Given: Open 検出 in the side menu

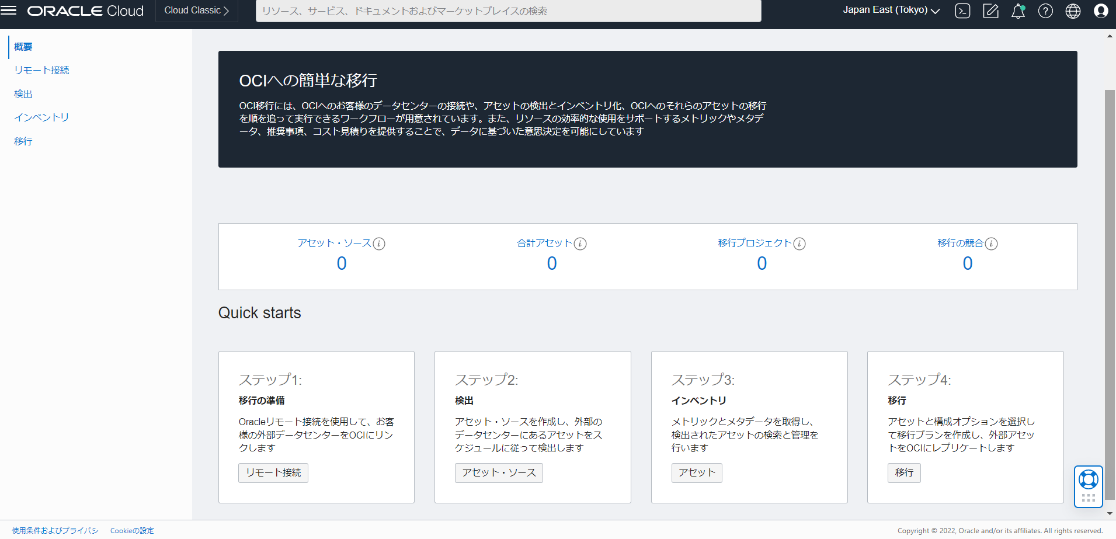Looking at the screenshot, I should [23, 94].
